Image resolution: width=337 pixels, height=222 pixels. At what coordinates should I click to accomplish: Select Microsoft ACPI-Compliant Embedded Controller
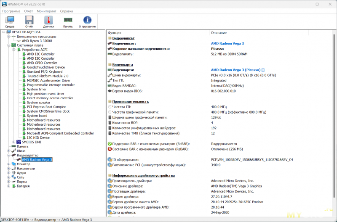point(60,133)
